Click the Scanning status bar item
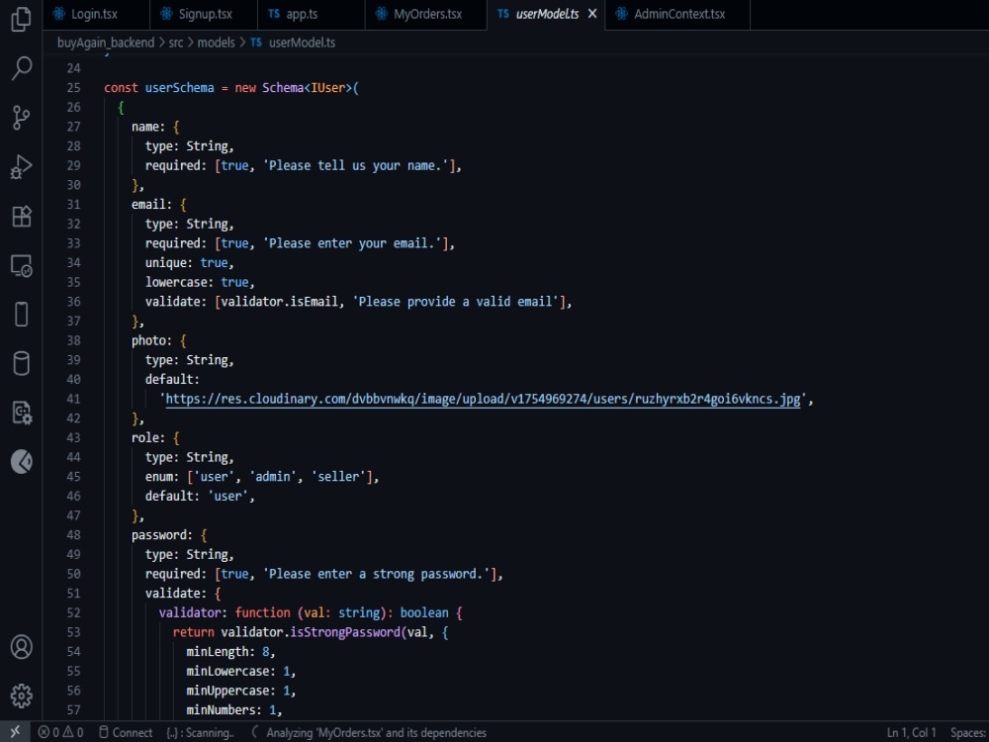Screen dimensions: 989x742 coord(200,732)
